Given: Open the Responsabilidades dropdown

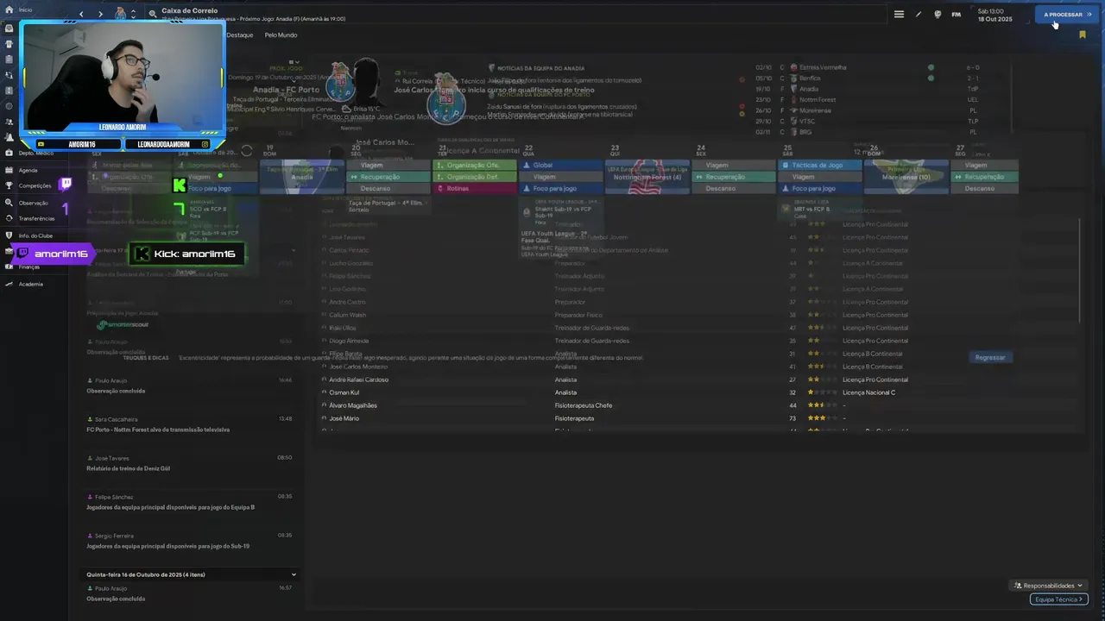Looking at the screenshot, I should 1048,586.
